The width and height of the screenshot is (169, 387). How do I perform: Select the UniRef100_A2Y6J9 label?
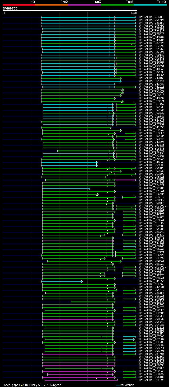pos(152,235)
